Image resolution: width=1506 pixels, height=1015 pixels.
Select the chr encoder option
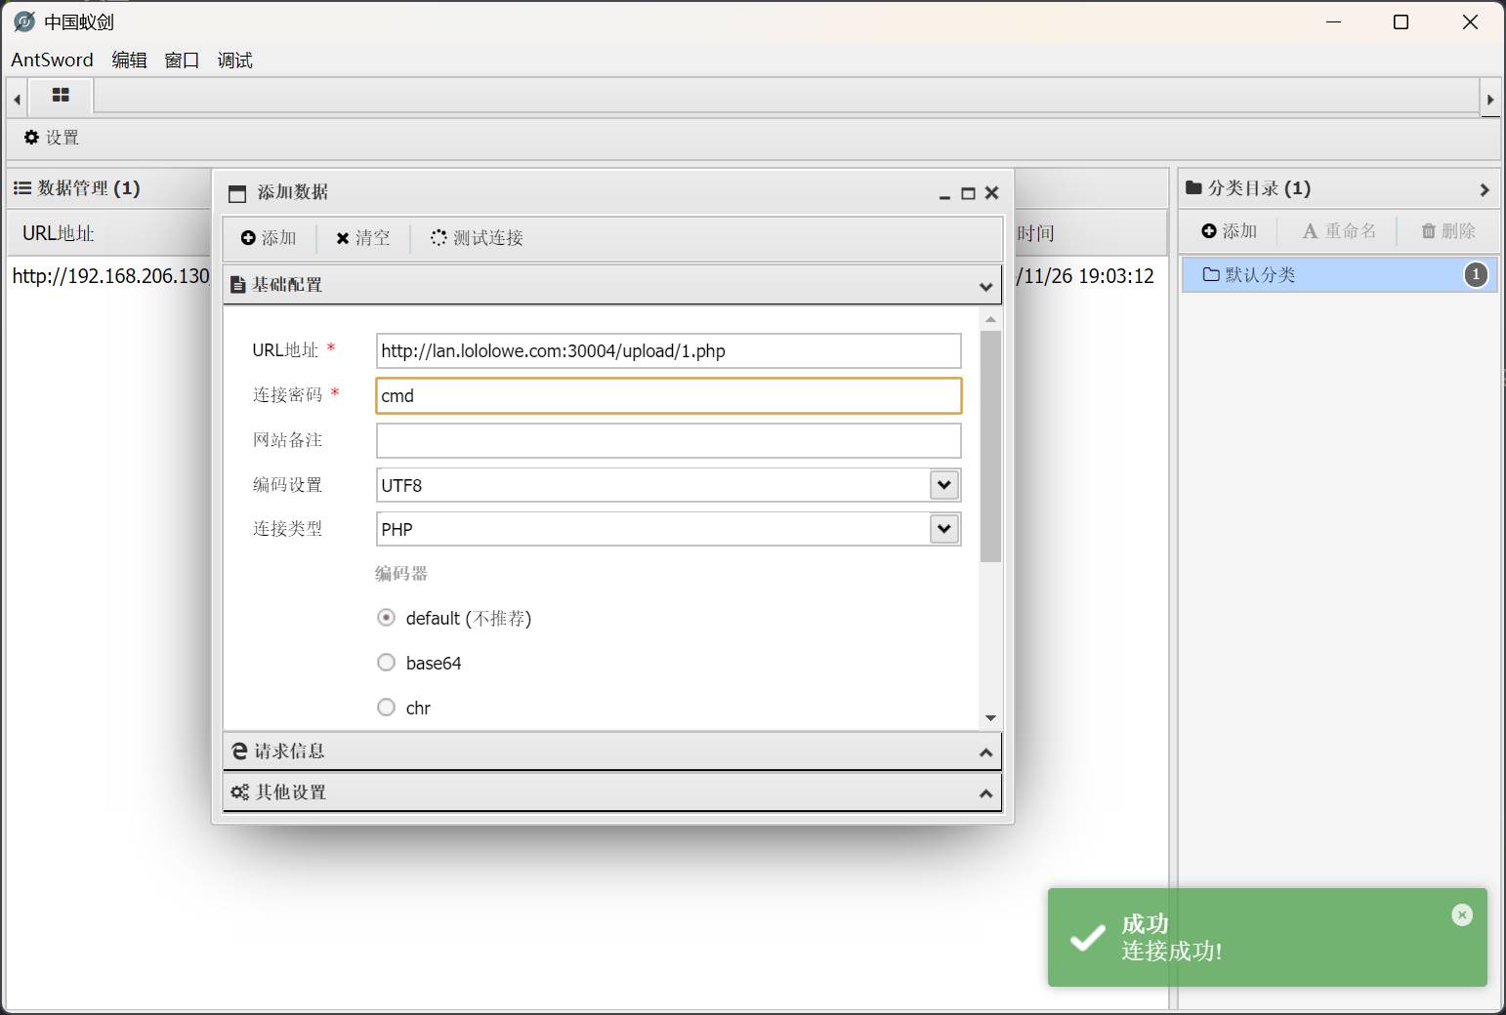click(x=387, y=708)
